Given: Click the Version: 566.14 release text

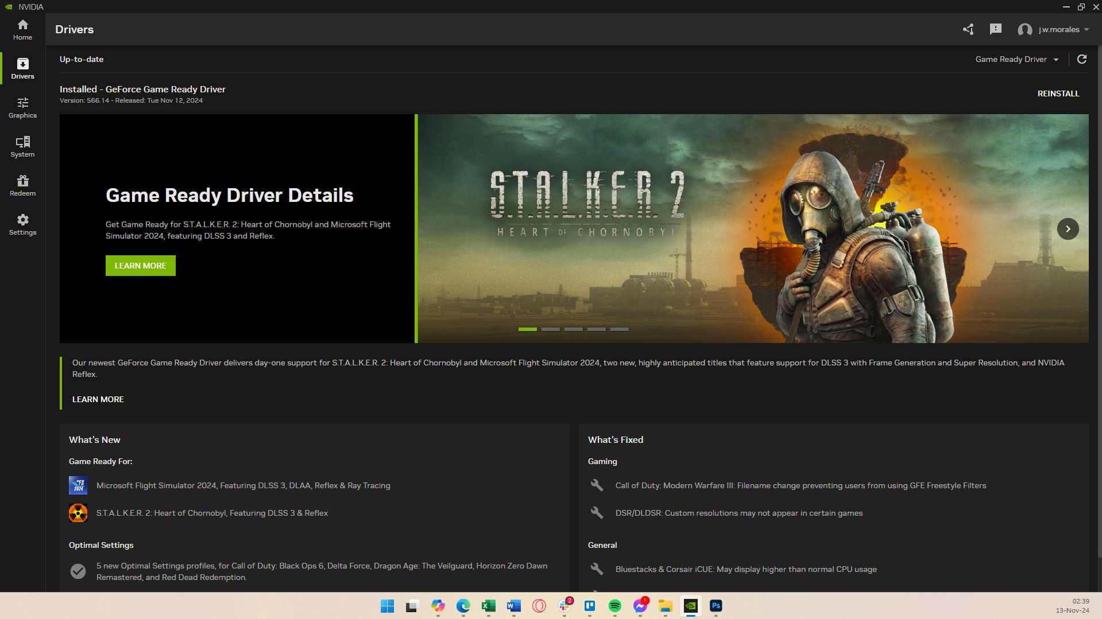Looking at the screenshot, I should point(131,100).
